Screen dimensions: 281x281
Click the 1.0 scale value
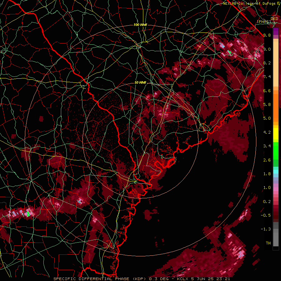[x=267, y=188]
